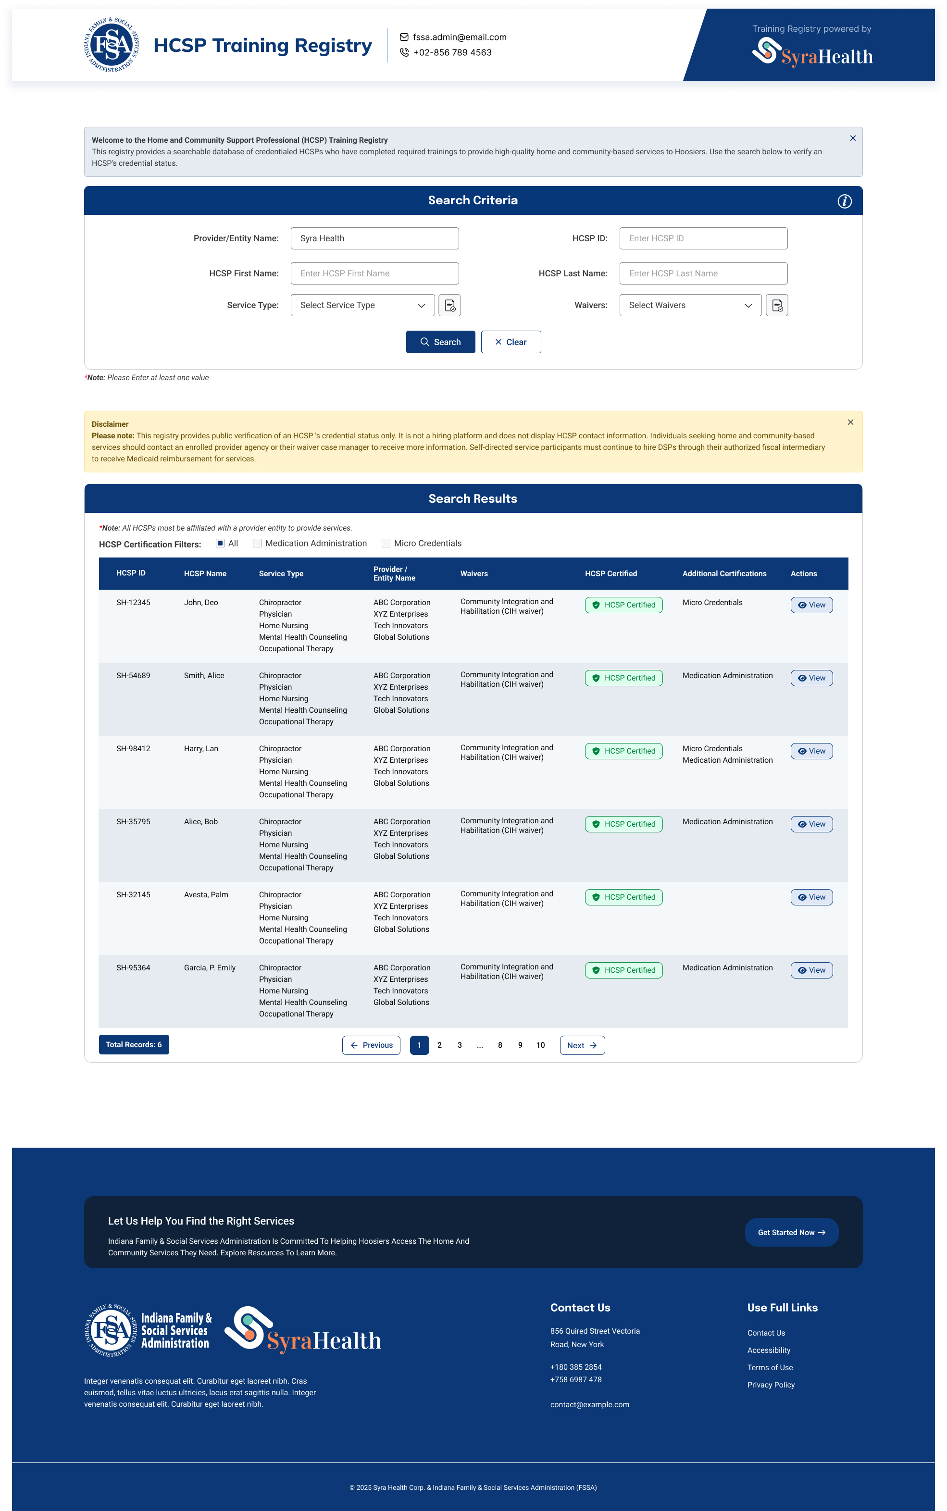The image size is (947, 1511).
Task: Click contact@example.com in footer
Action: (589, 1404)
